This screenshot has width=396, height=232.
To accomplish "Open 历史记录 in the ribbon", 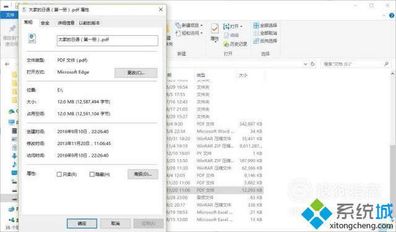I will tap(235, 44).
